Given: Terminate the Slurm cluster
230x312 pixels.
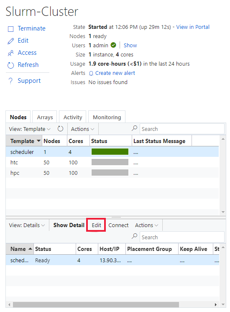Looking at the screenshot, I should pyautogui.click(x=32, y=28).
